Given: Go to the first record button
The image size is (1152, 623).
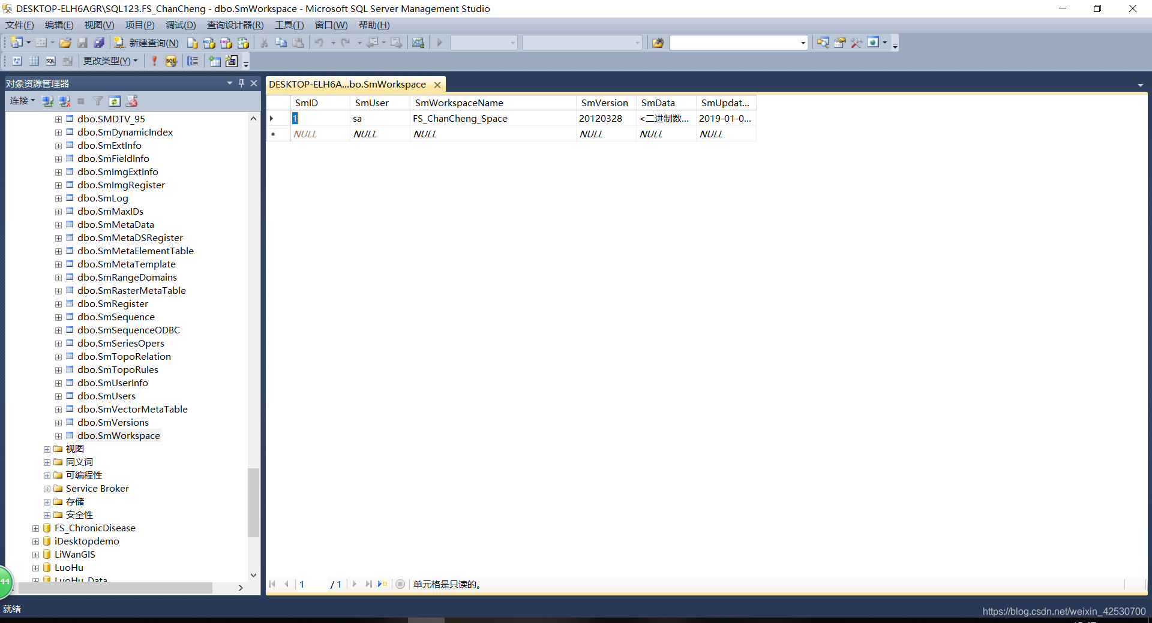Looking at the screenshot, I should [x=272, y=584].
